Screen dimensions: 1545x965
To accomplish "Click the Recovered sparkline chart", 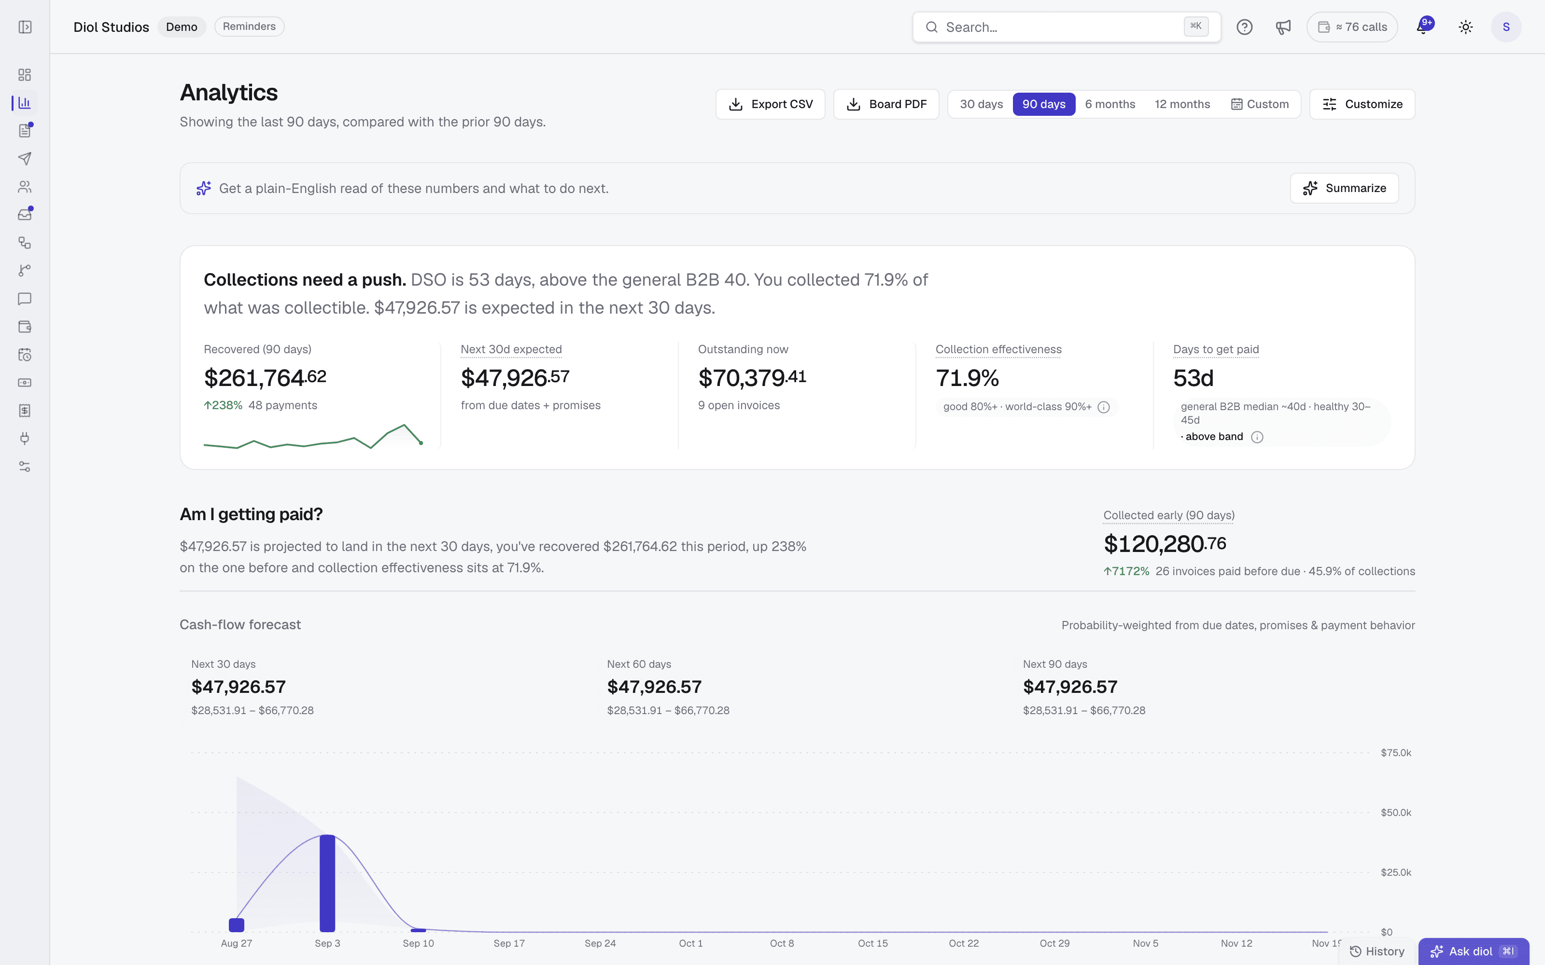I will [313, 437].
